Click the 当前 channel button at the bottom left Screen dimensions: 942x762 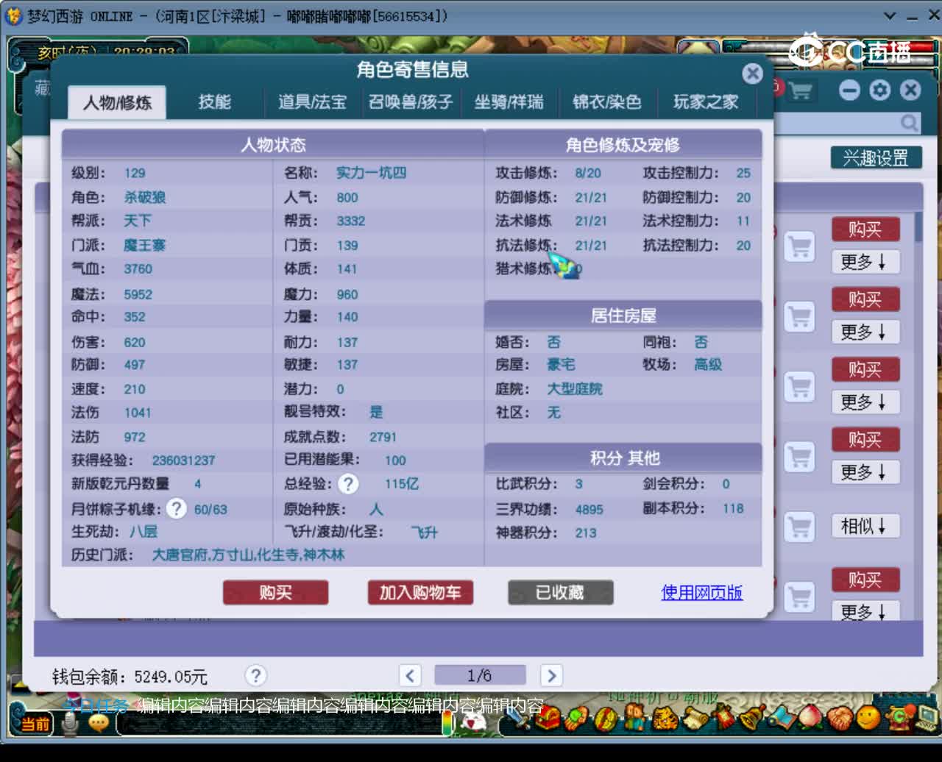tap(35, 724)
